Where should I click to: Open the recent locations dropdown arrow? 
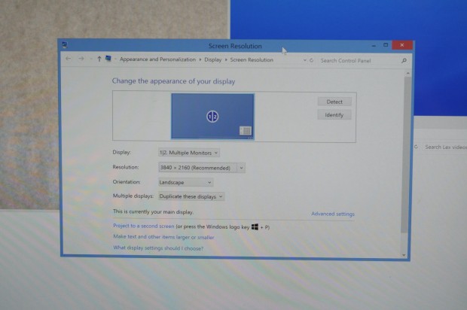[x=91, y=59]
